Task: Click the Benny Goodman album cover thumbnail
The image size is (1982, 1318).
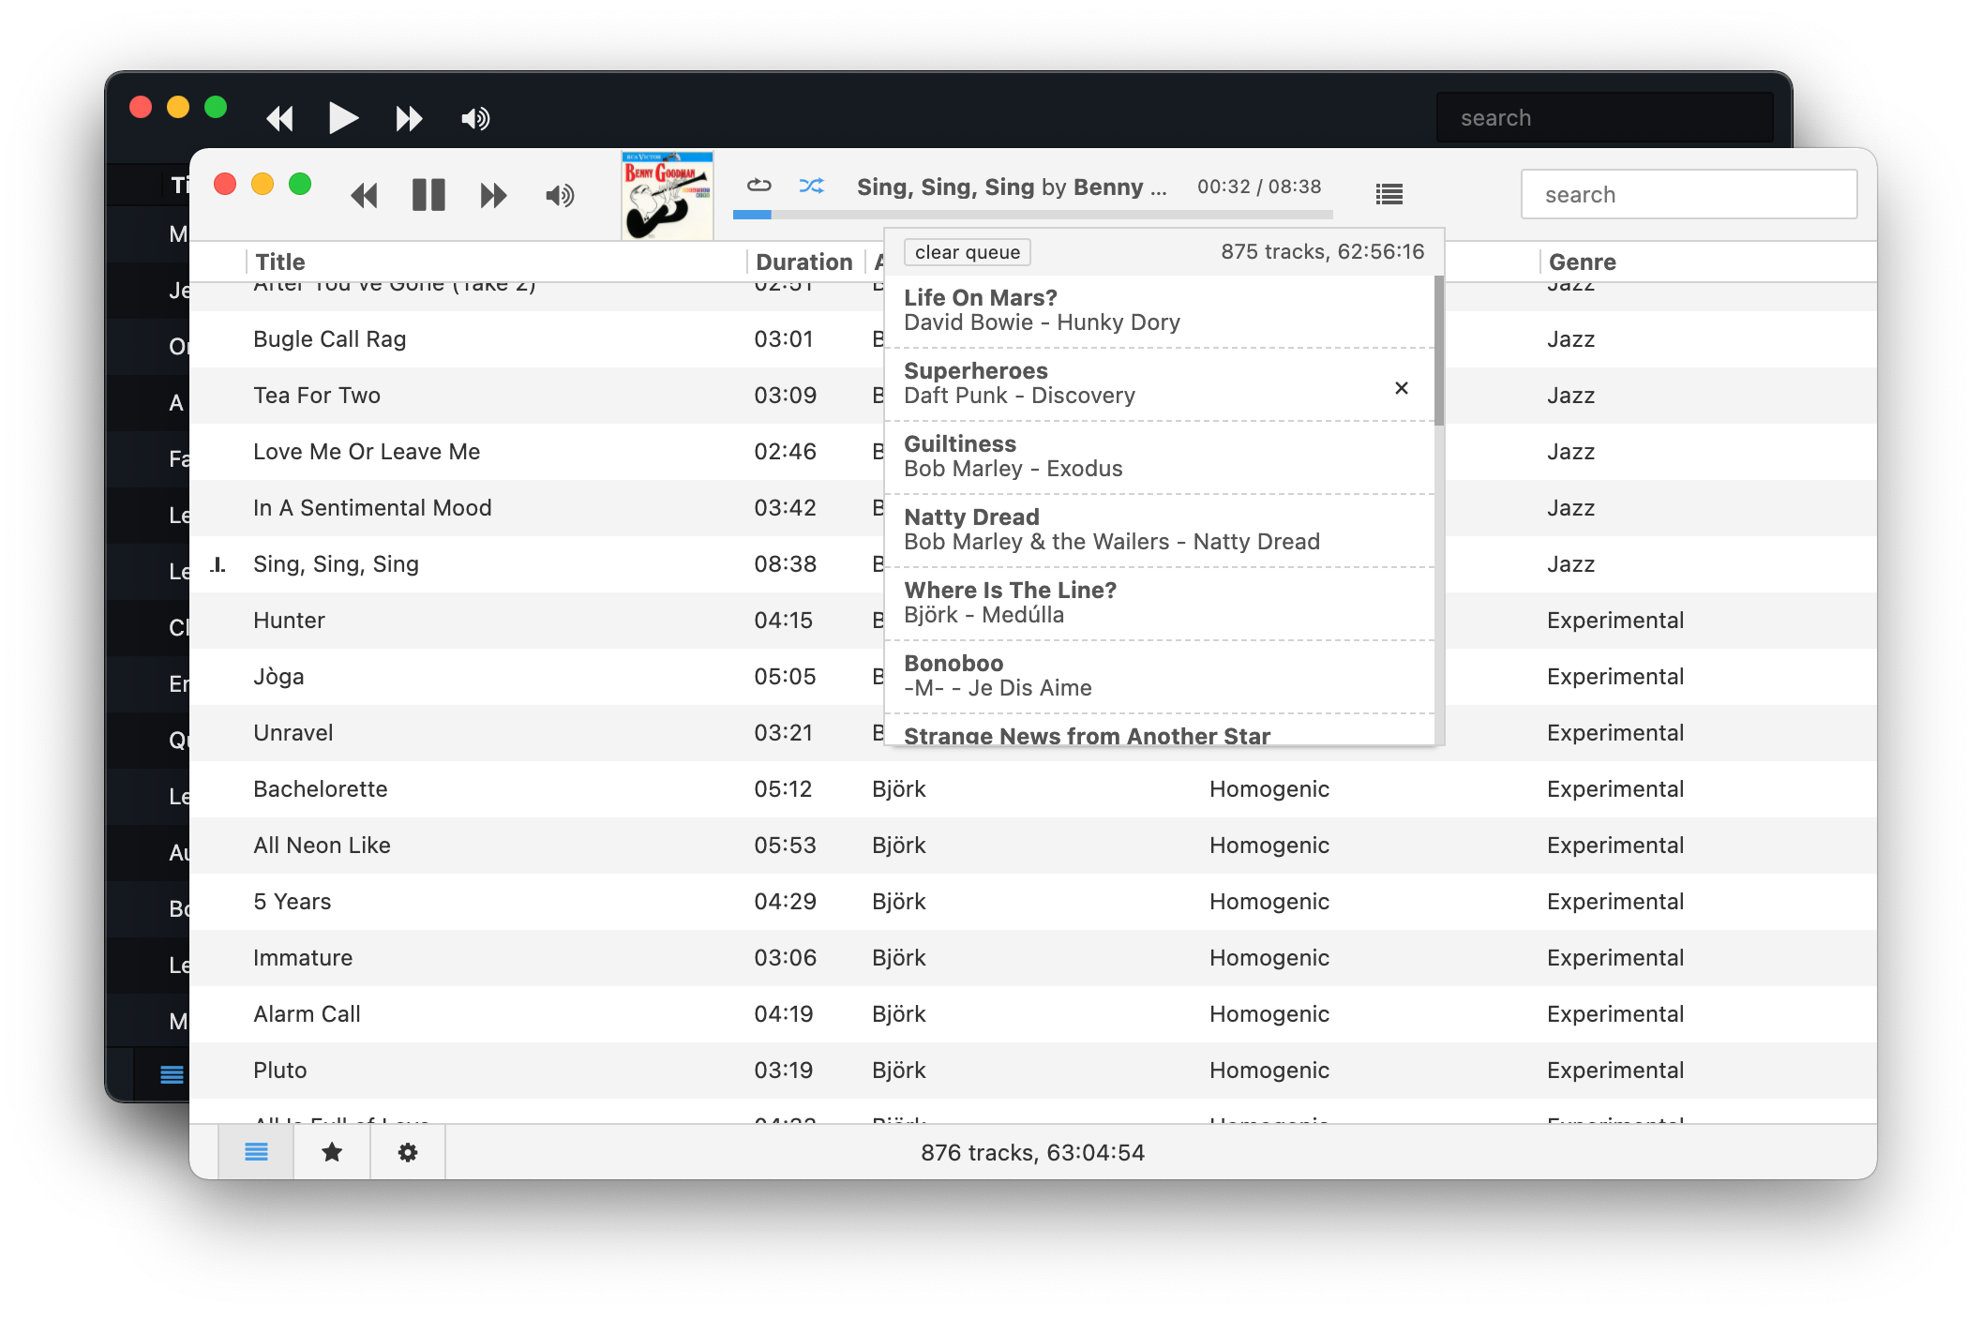Action: click(667, 195)
